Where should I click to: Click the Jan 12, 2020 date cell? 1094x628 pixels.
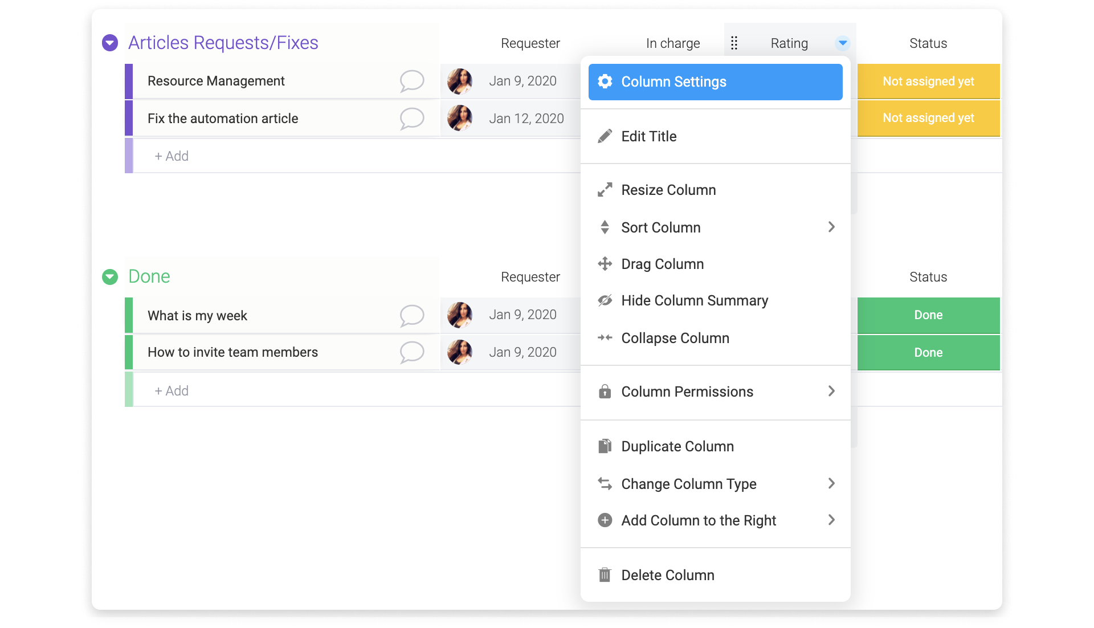point(526,119)
